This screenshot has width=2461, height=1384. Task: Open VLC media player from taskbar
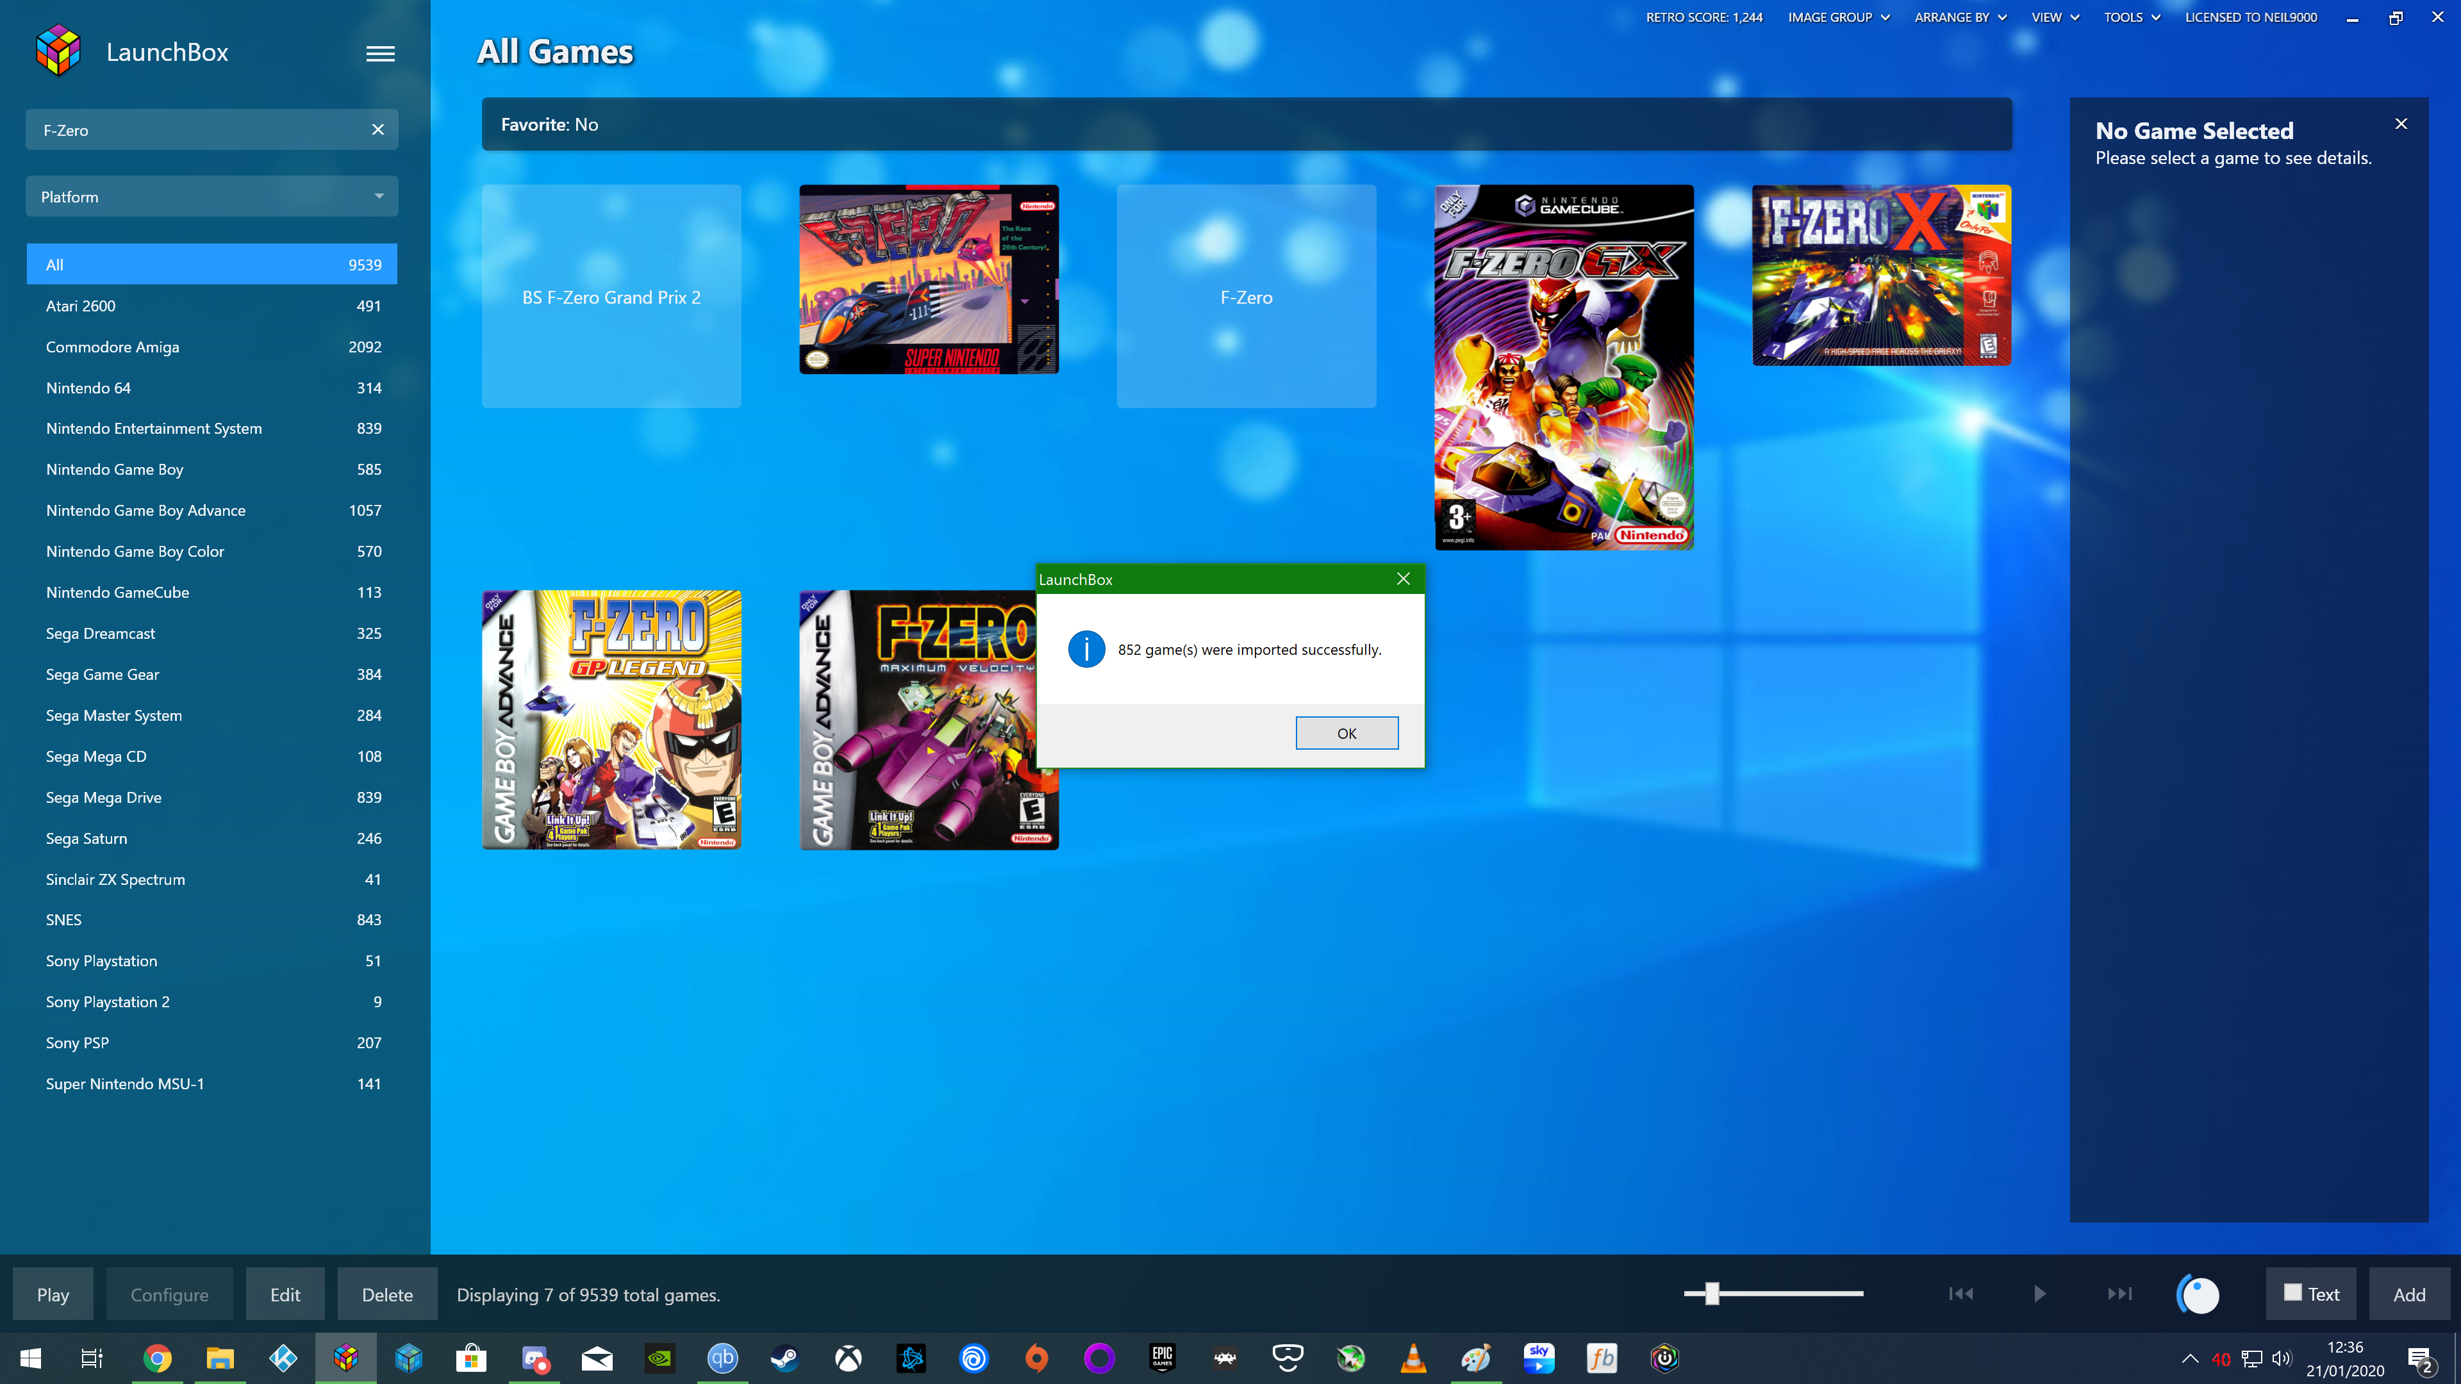coord(1413,1357)
